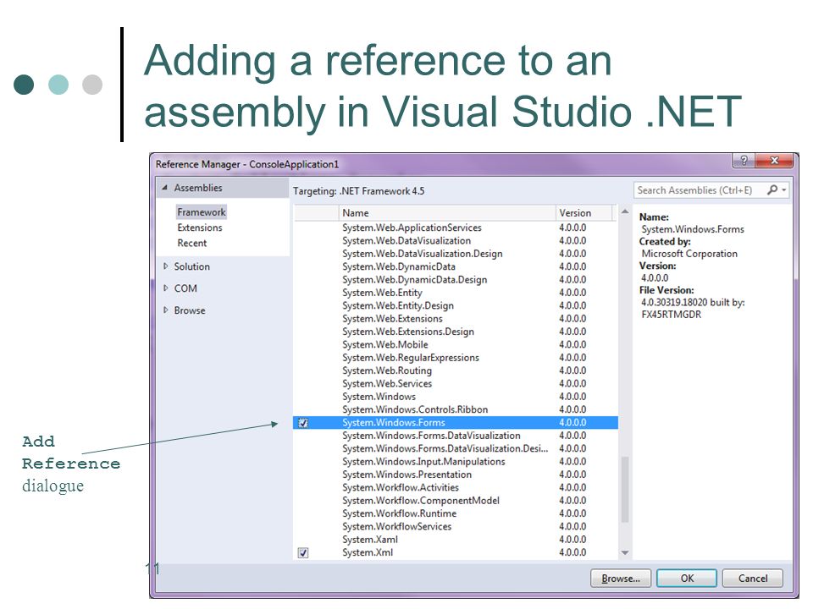Click the Targeting: .NET Framework 4.5 label
Screen dimensions: 813x609
(x=359, y=191)
